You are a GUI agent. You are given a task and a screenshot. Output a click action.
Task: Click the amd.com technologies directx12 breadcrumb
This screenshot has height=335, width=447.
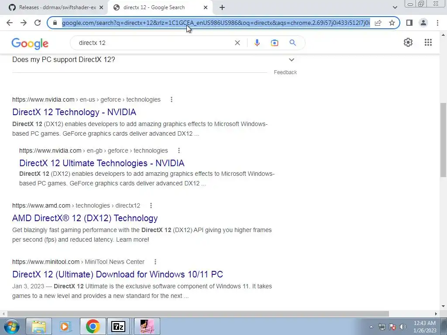76,205
